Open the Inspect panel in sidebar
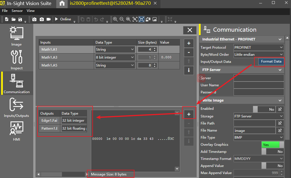291x178 pixels. tap(16, 59)
